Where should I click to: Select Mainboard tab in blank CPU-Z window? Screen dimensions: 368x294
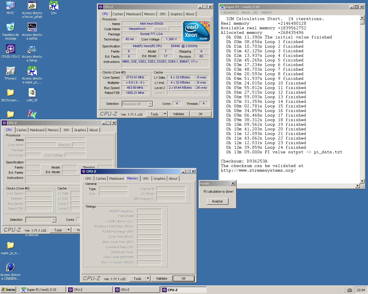click(x=37, y=130)
